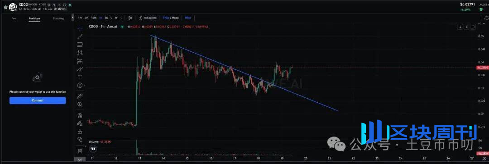Click the snapshot camera button
Viewport: 489px width, 164px height.
[x=473, y=27]
